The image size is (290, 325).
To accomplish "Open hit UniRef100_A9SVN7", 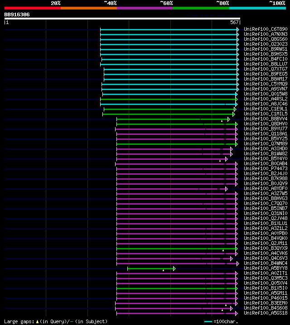I will [266, 89].
